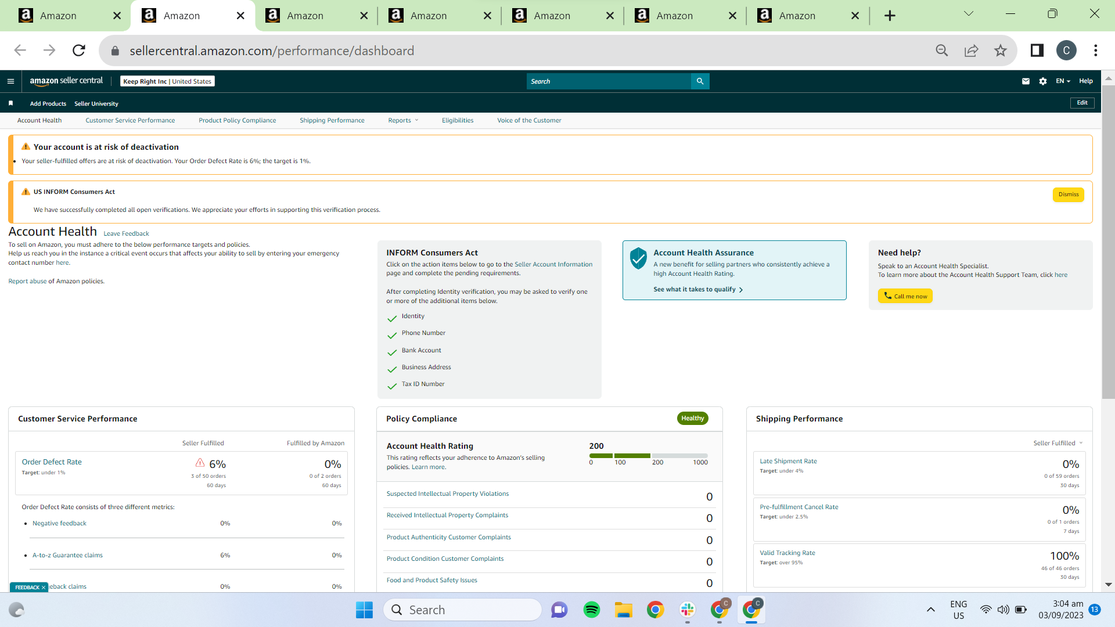1115x627 pixels.
Task: Toggle the browser side panel icon
Action: click(x=1037, y=51)
